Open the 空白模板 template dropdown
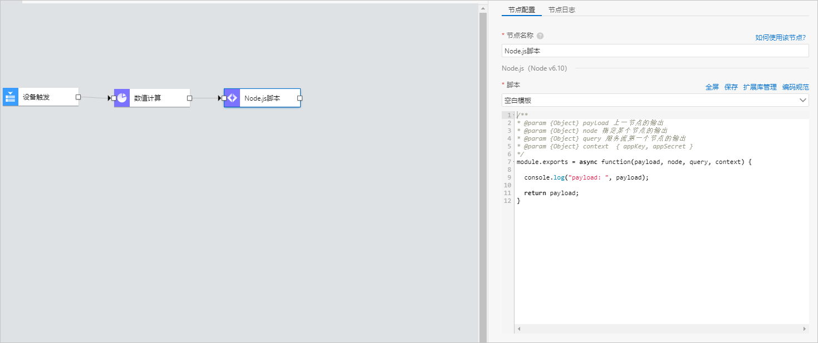The height and width of the screenshot is (343, 818). click(x=655, y=100)
